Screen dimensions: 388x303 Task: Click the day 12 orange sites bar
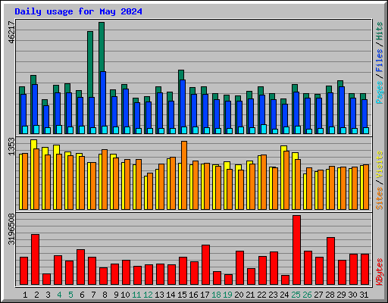pos(150,191)
